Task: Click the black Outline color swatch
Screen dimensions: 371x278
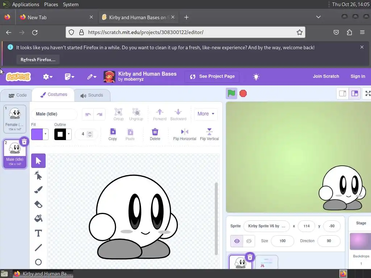Action: (x=60, y=134)
